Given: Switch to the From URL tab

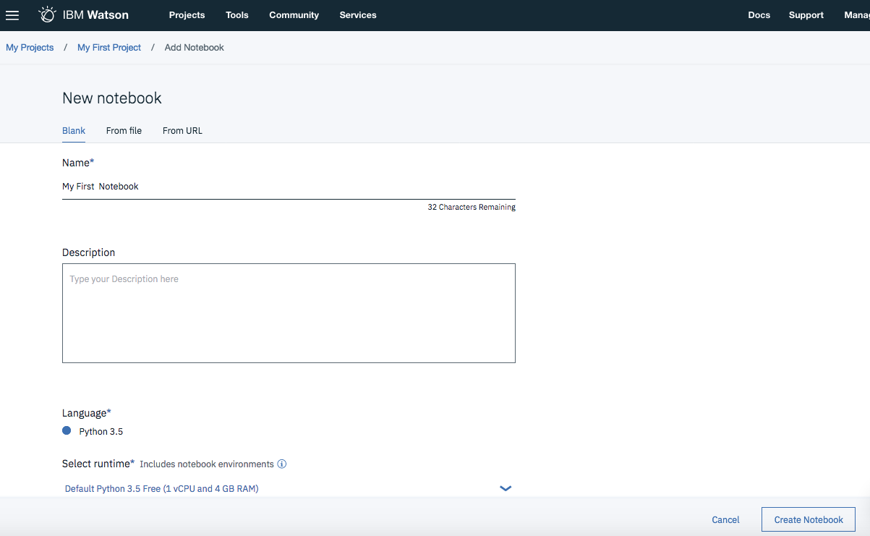Looking at the screenshot, I should [x=182, y=131].
